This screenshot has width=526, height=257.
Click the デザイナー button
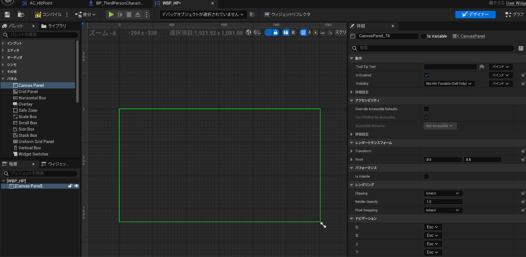pos(475,15)
